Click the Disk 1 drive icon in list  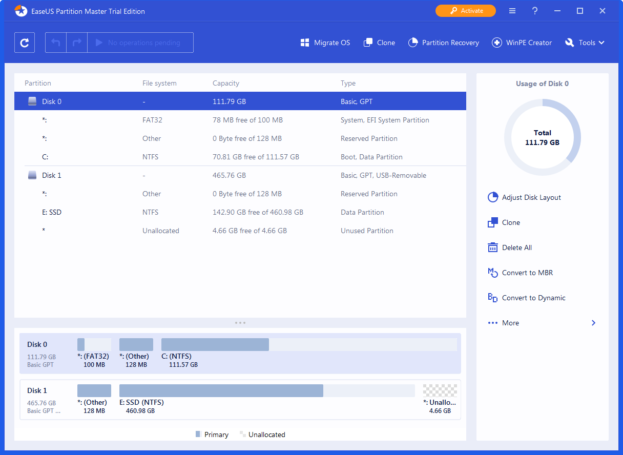click(32, 175)
